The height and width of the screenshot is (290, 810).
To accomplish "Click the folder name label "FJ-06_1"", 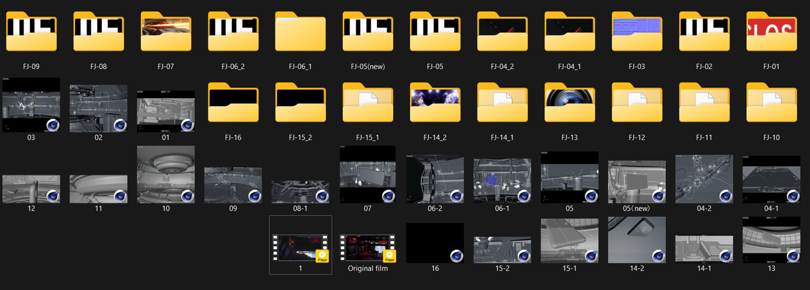I will 300,67.
